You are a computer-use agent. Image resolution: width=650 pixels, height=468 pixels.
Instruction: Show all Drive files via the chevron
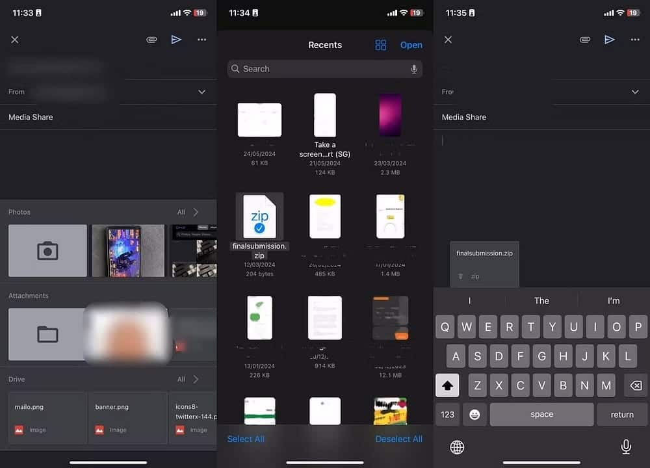[196, 380]
